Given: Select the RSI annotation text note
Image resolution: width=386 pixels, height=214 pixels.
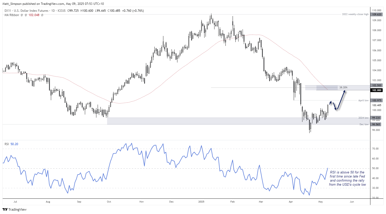Looking at the screenshot, I should click(347, 178).
